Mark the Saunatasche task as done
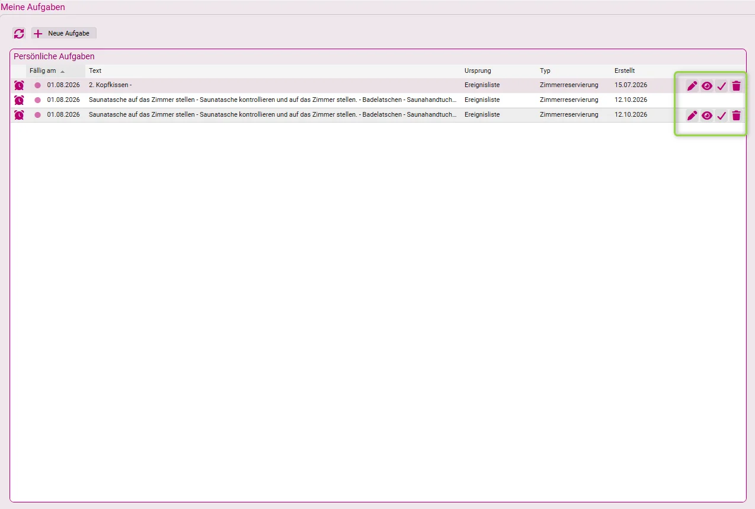Viewport: 755px width, 509px height. tap(721, 116)
